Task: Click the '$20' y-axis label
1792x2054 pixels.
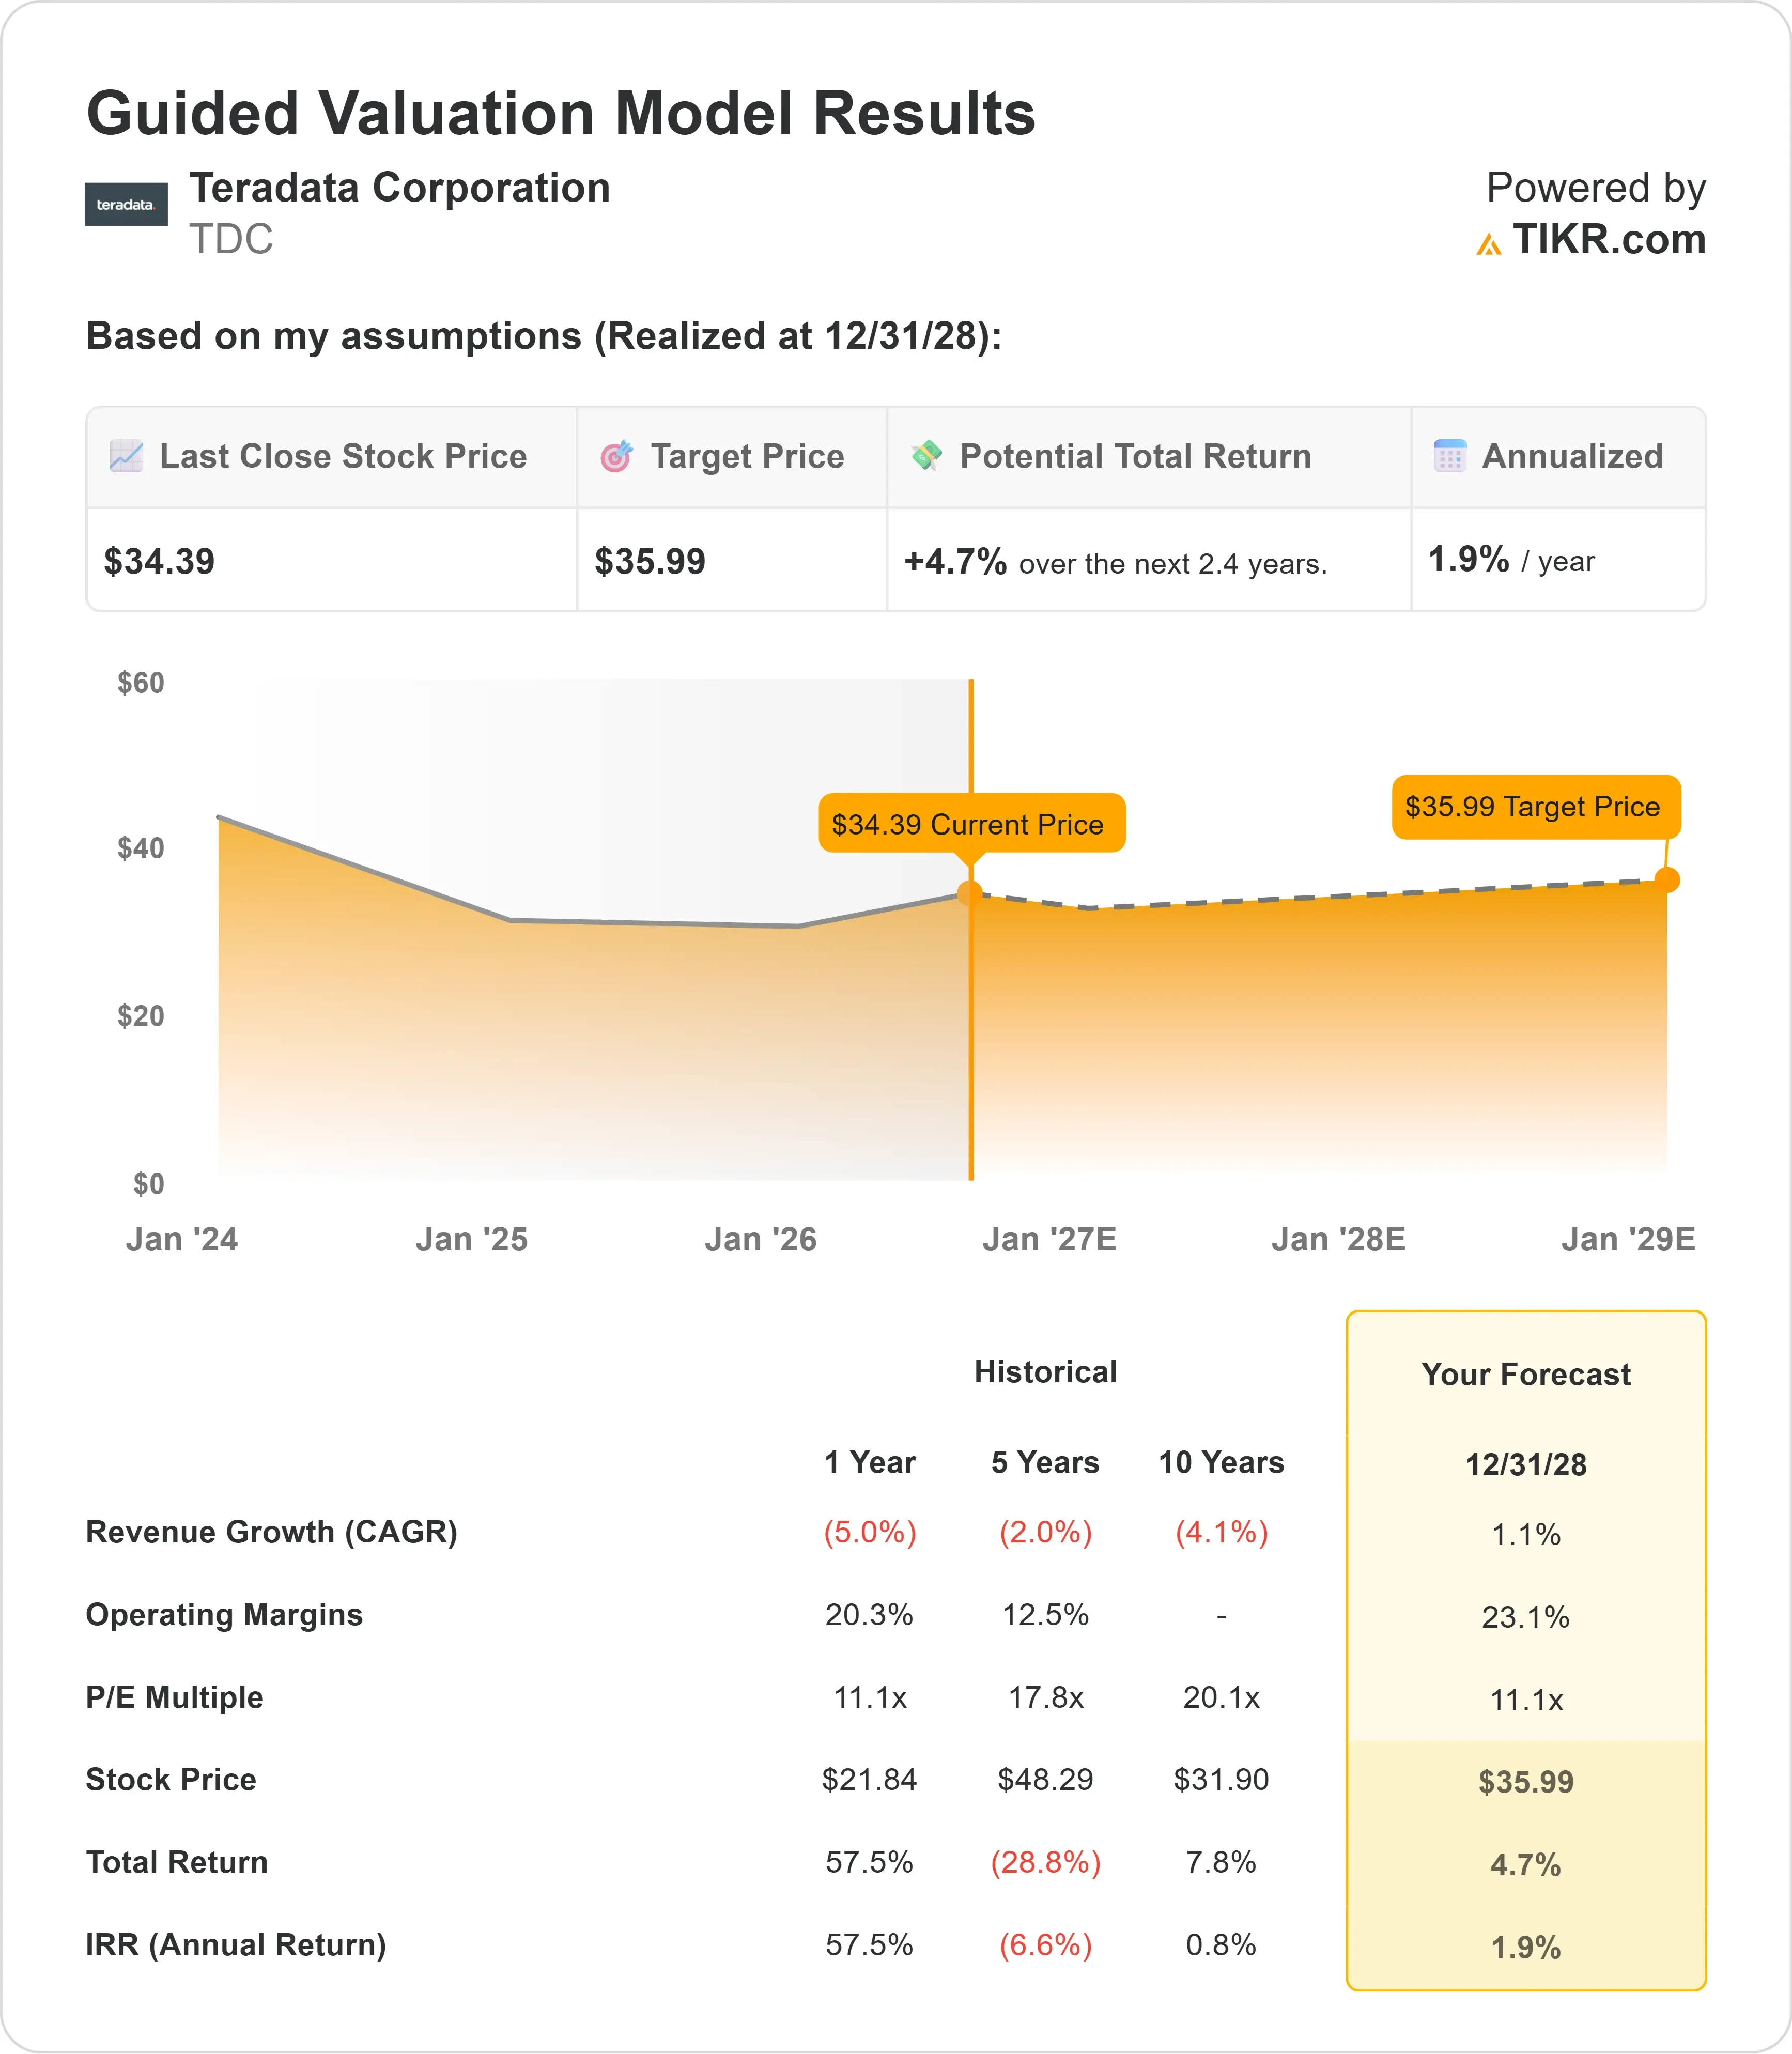Action: click(141, 1016)
